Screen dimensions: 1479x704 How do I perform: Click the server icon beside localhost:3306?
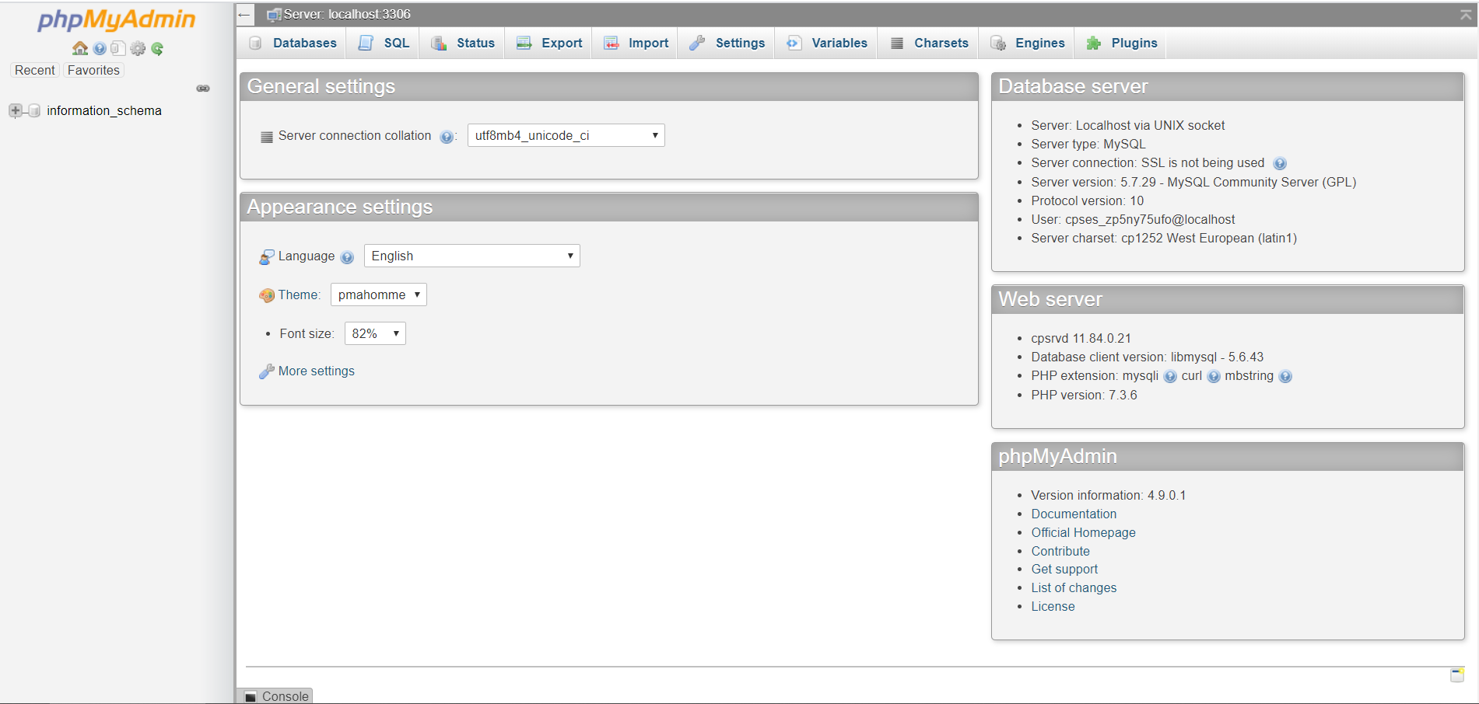coord(274,15)
